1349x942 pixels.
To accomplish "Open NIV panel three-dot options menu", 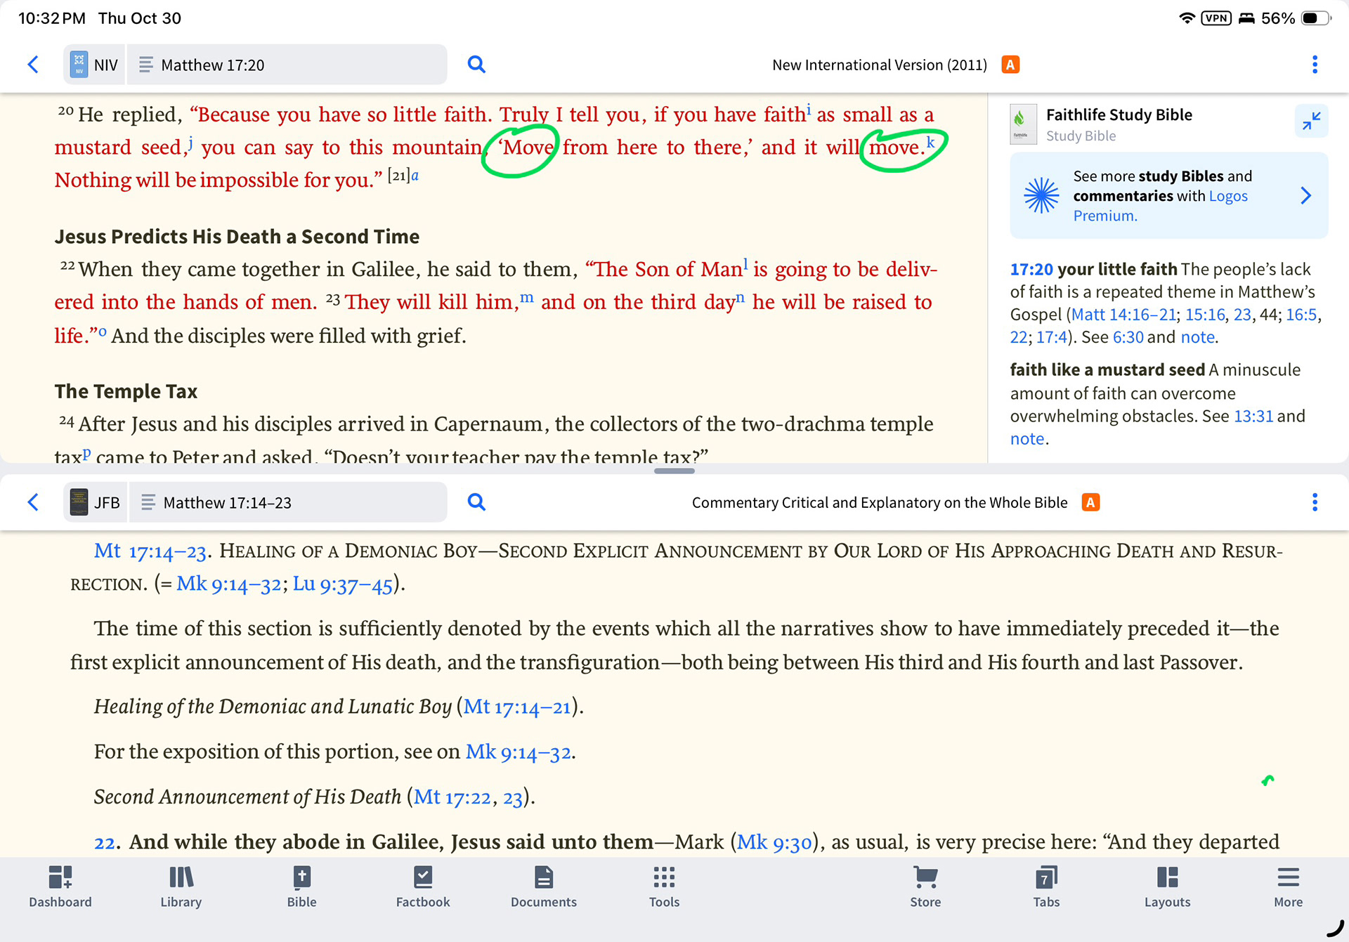I will click(x=1315, y=65).
